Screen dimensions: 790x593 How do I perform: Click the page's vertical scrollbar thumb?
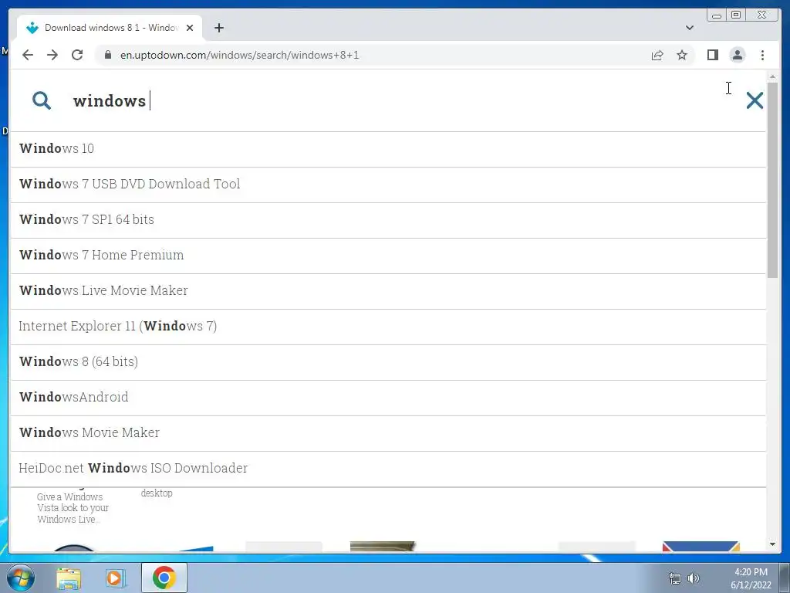772,179
